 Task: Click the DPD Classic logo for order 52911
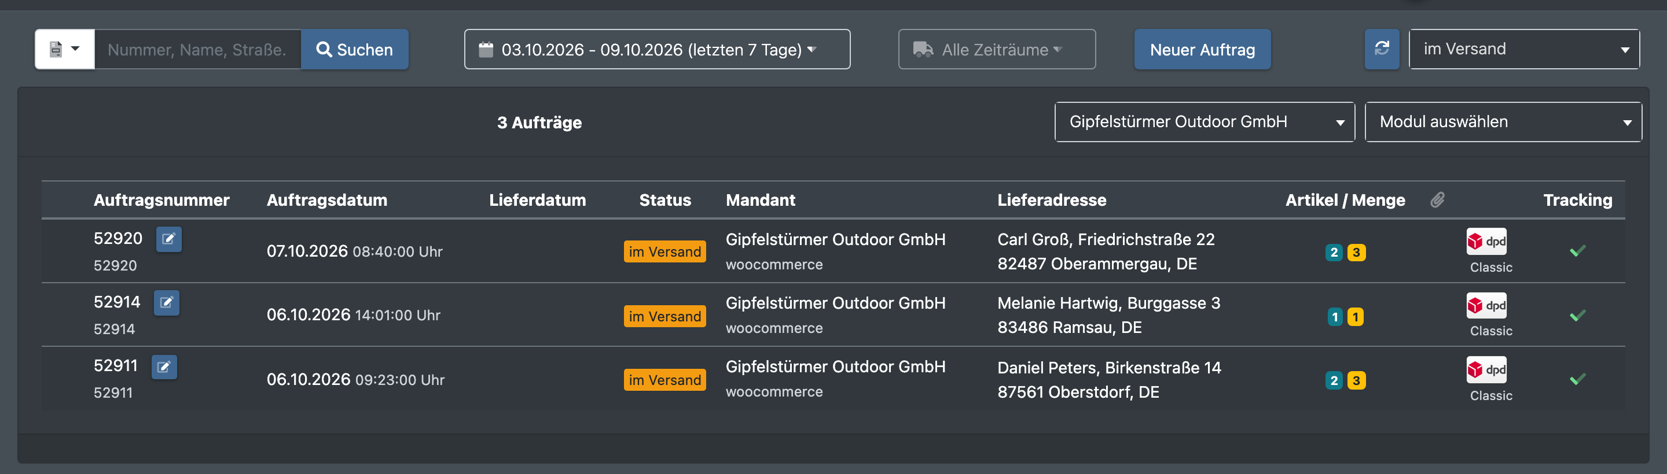click(x=1486, y=370)
